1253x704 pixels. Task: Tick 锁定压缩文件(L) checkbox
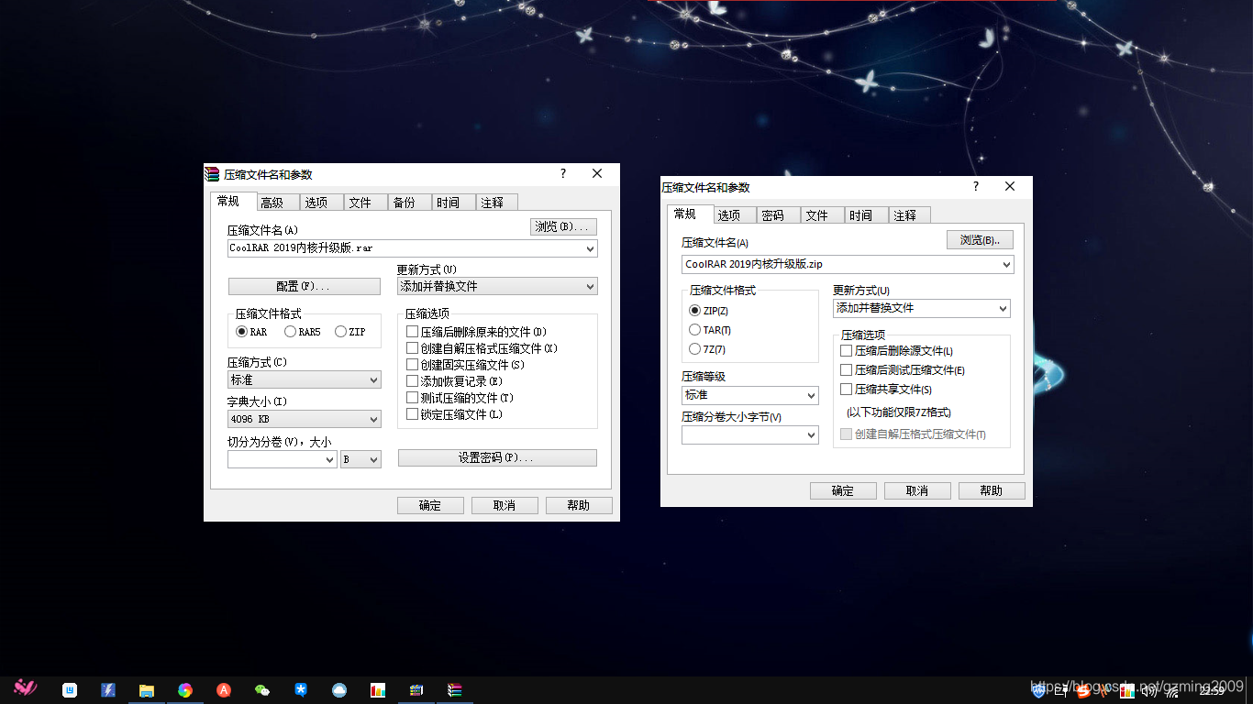tap(413, 414)
